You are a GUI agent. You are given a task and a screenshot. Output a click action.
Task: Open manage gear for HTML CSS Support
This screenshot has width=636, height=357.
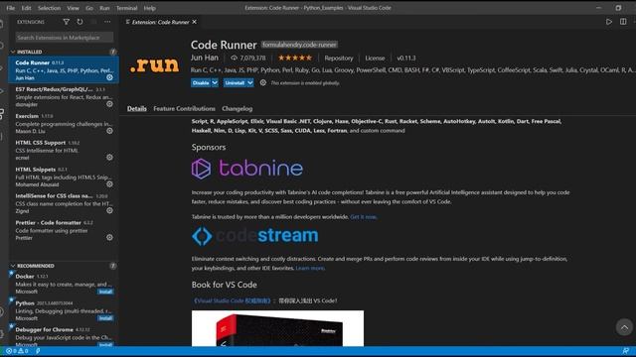109,157
